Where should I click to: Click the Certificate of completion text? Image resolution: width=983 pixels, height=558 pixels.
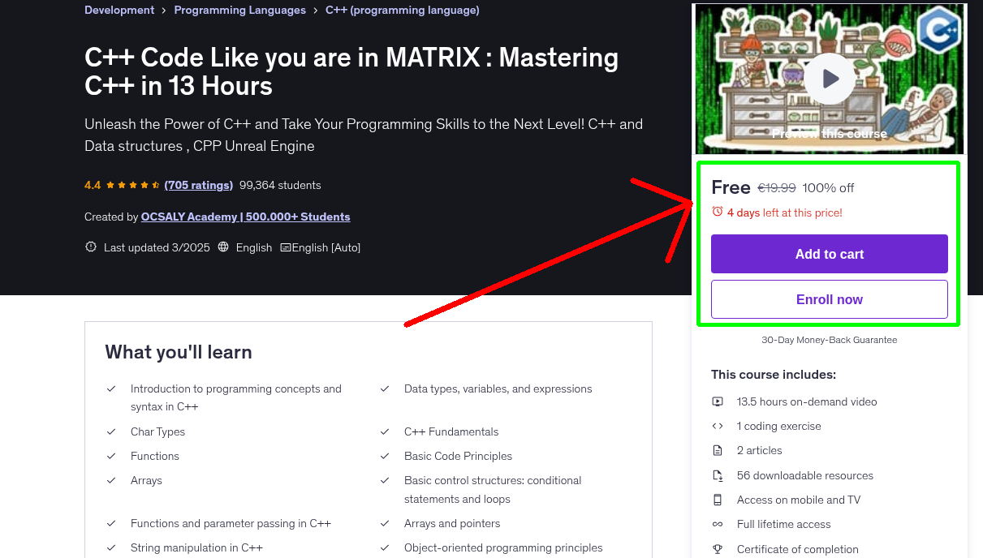[x=798, y=549]
